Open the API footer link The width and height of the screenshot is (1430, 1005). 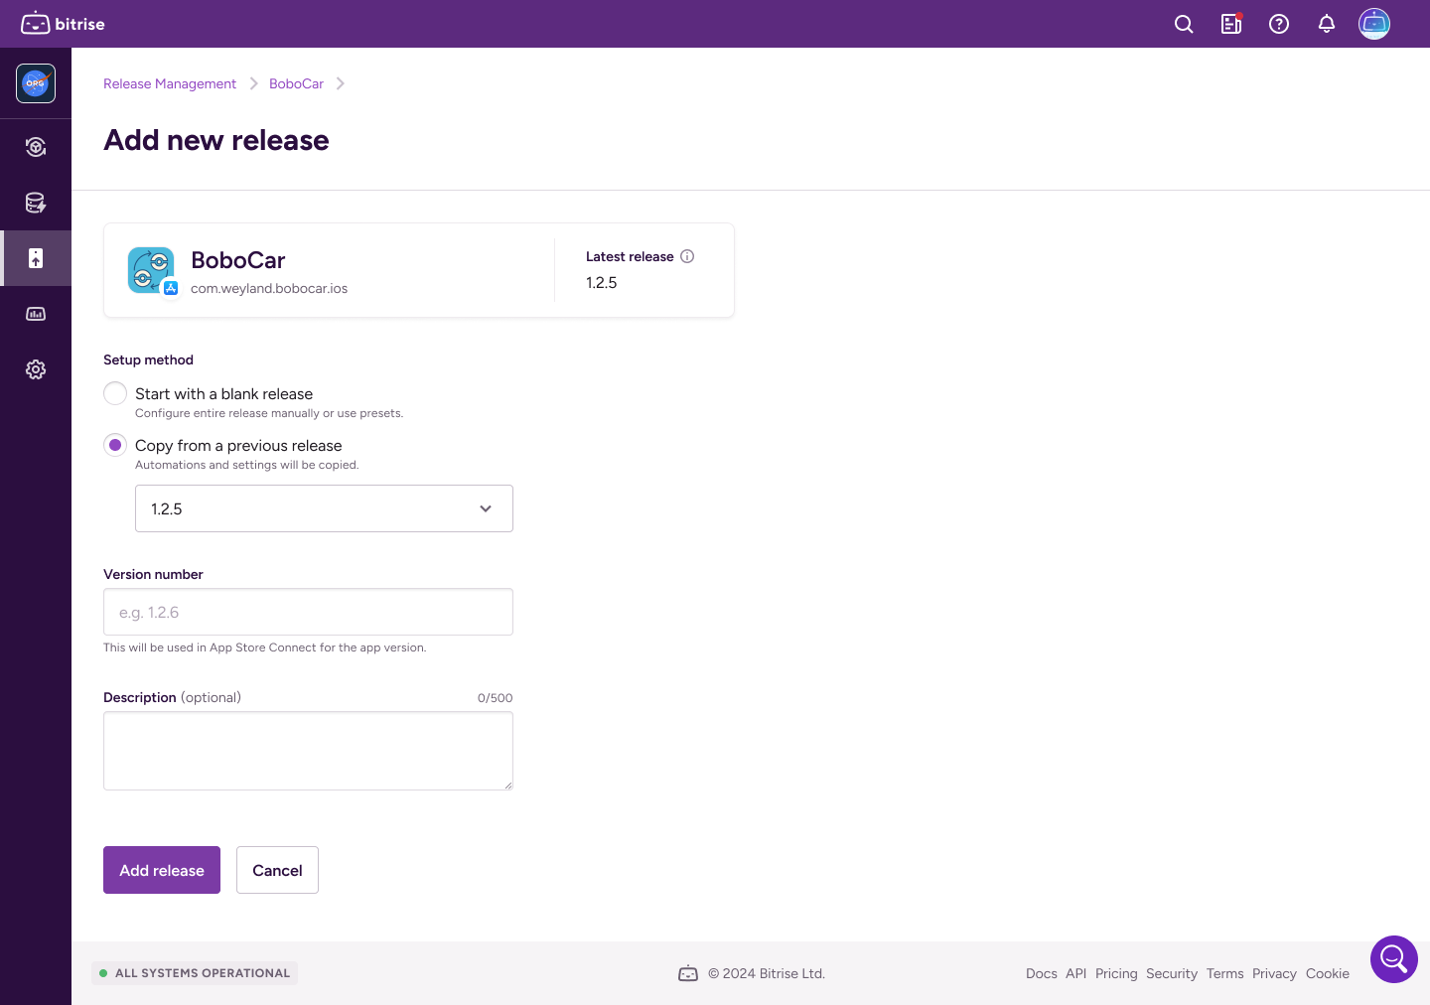click(1075, 973)
